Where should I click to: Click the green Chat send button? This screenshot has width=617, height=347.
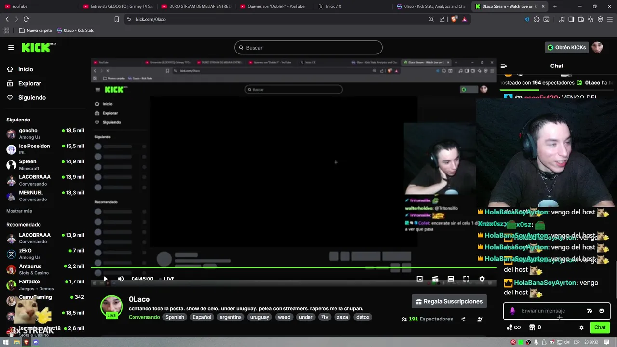[600, 327]
